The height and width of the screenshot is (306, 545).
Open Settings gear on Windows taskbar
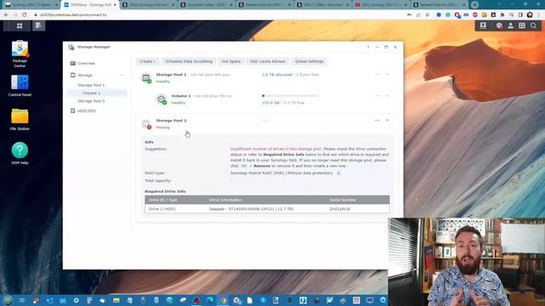coord(76,300)
